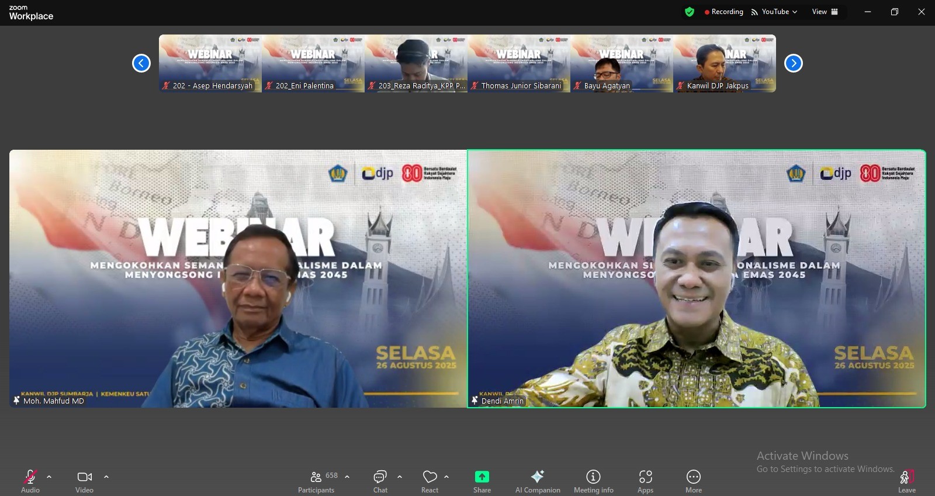Click the green encryption shield icon
This screenshot has width=935, height=496.
tap(690, 12)
